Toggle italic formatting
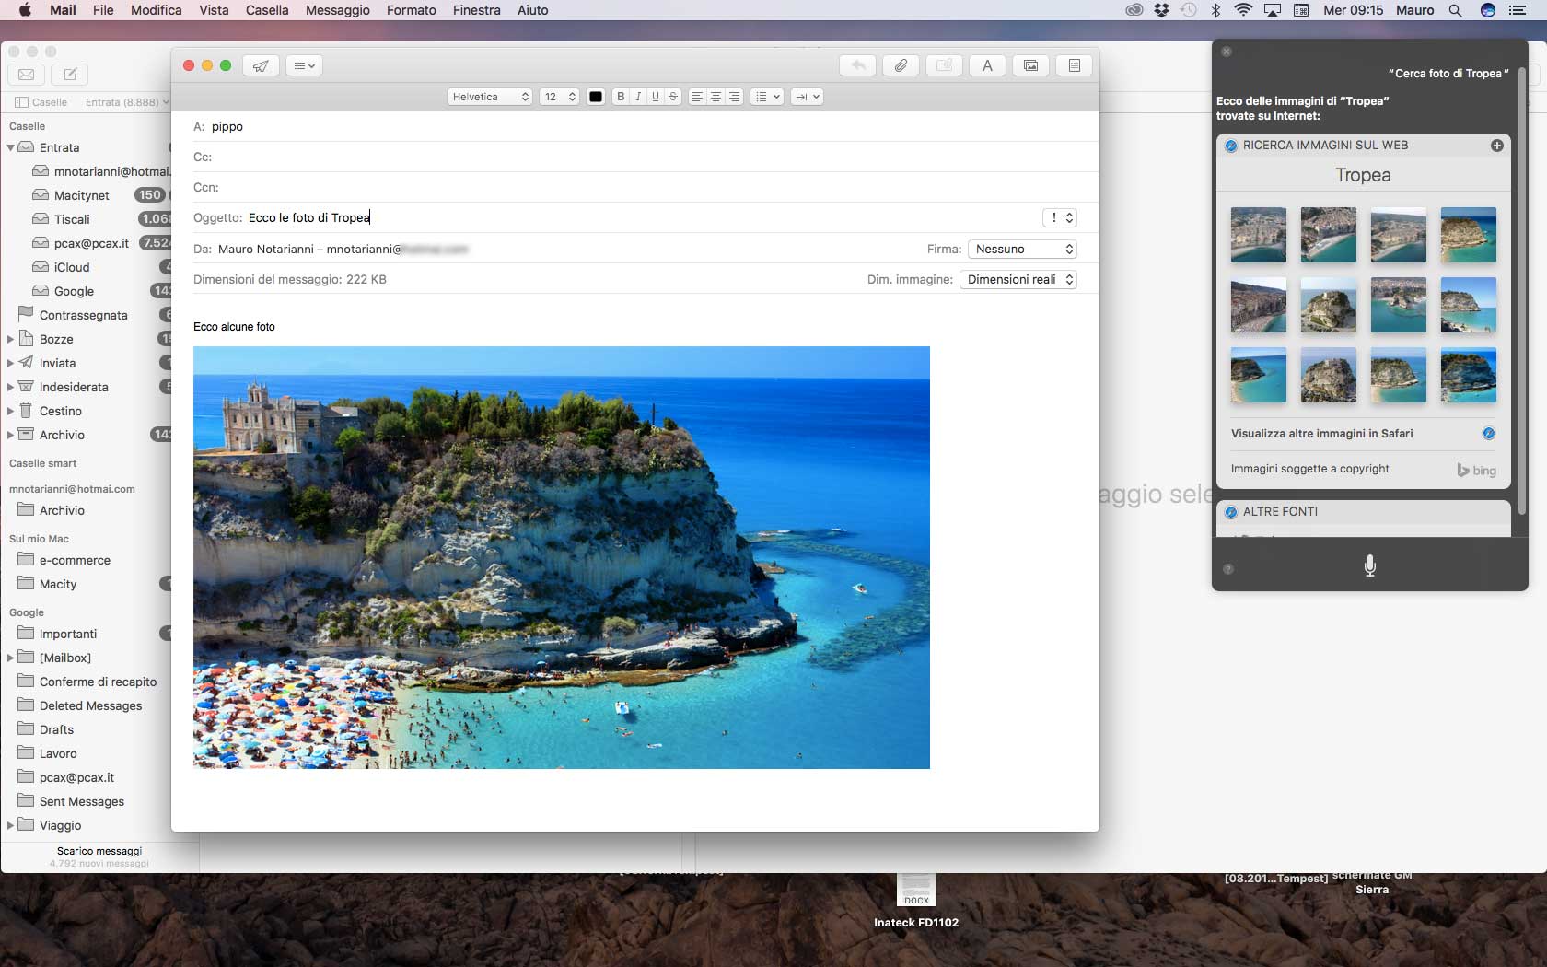 click(638, 97)
